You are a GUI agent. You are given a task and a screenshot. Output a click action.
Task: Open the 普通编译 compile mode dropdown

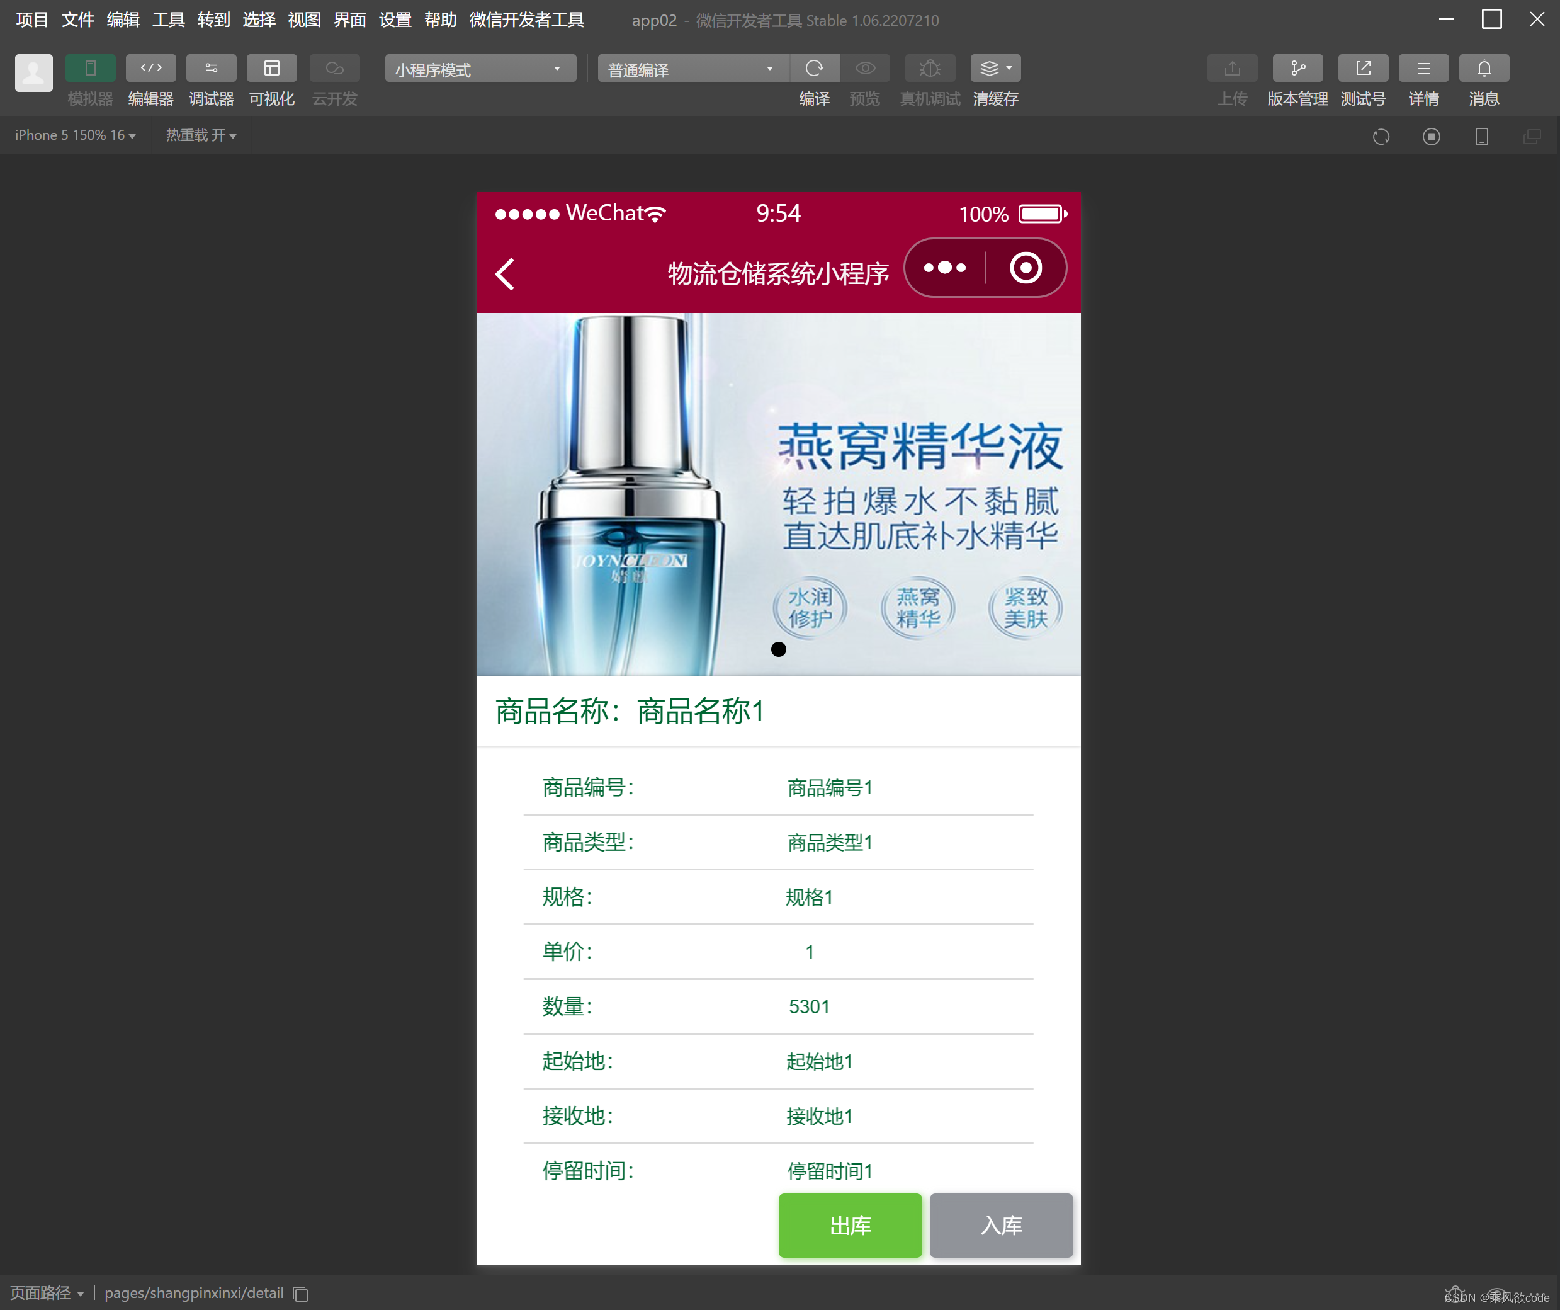point(691,69)
